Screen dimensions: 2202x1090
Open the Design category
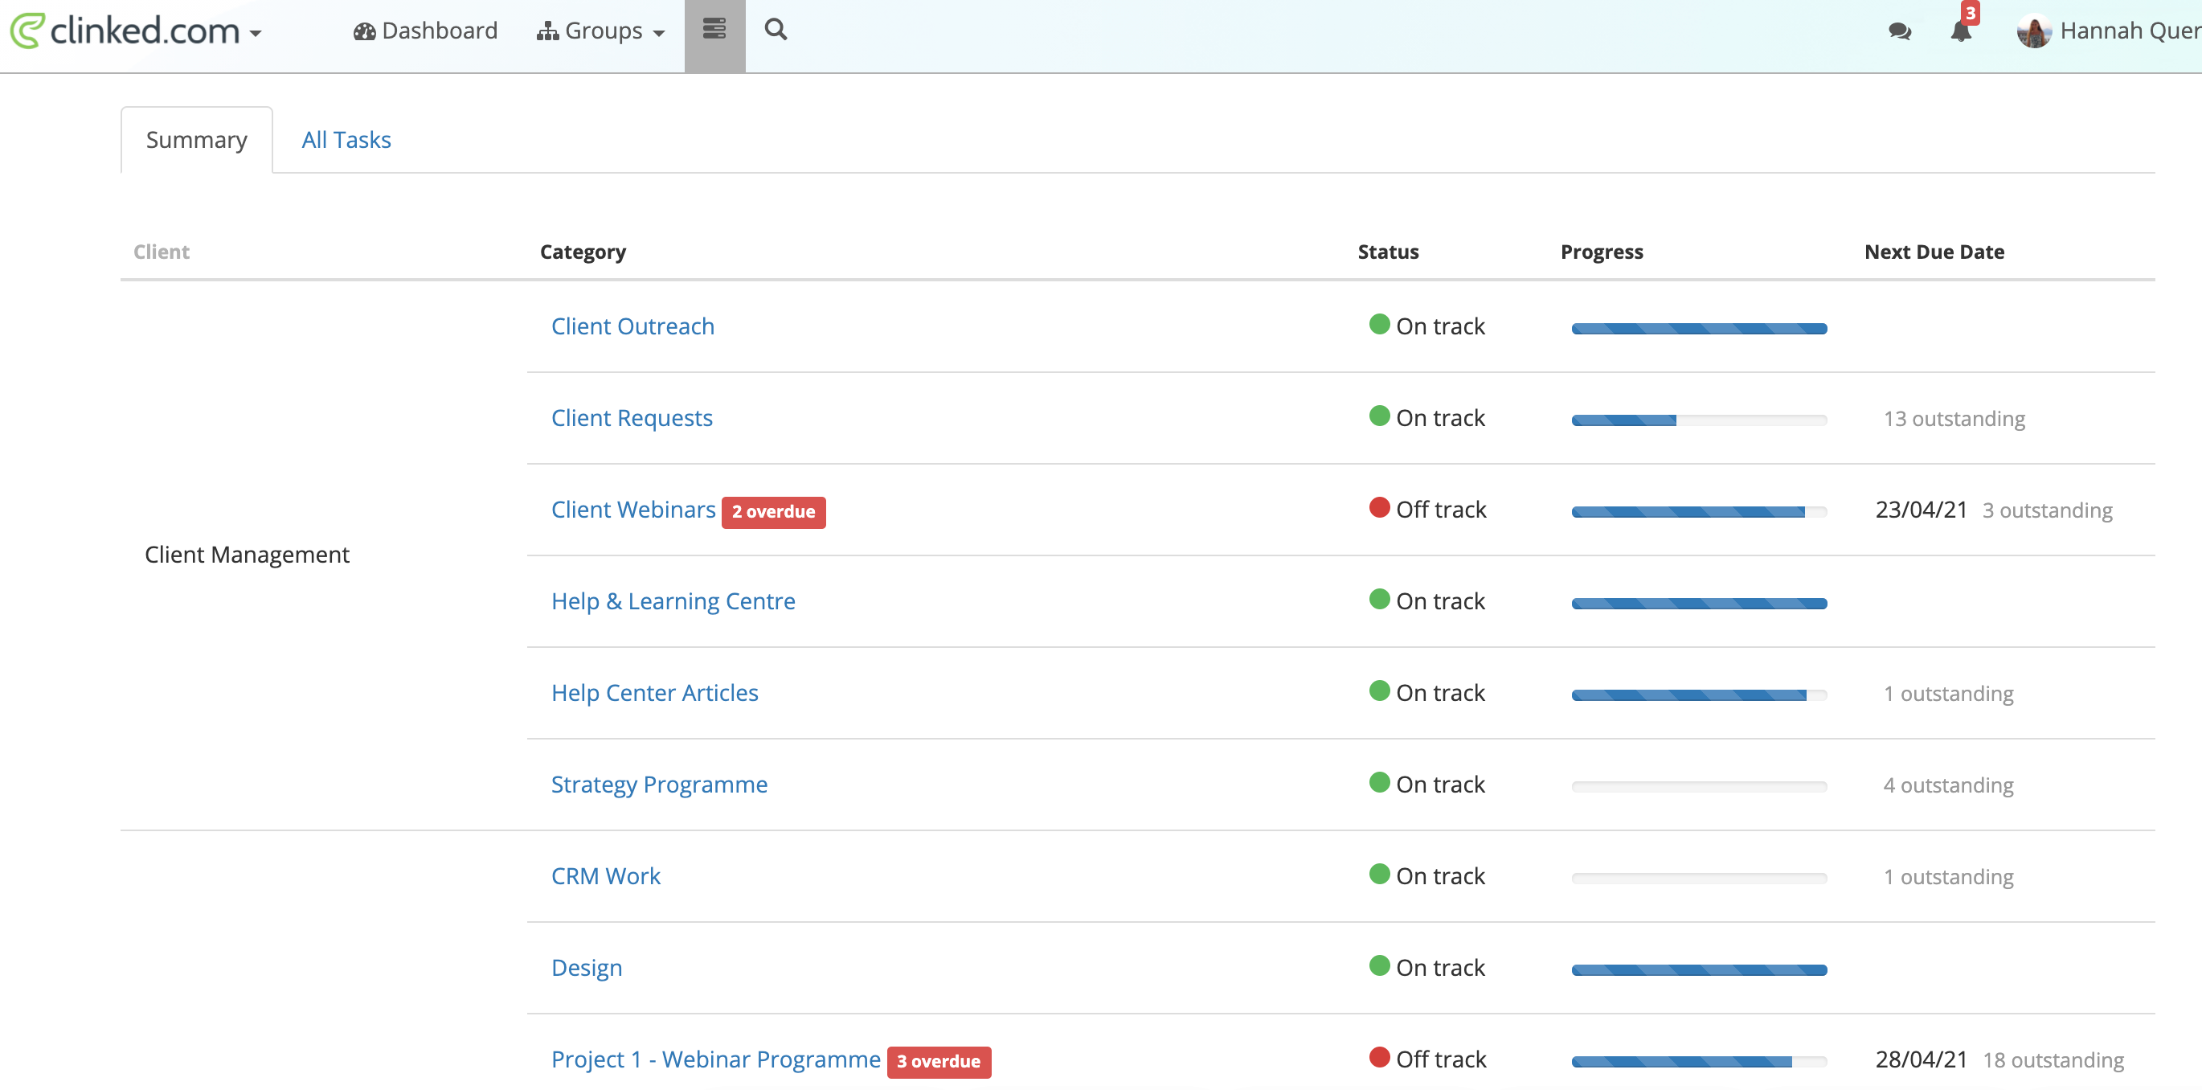coord(587,967)
